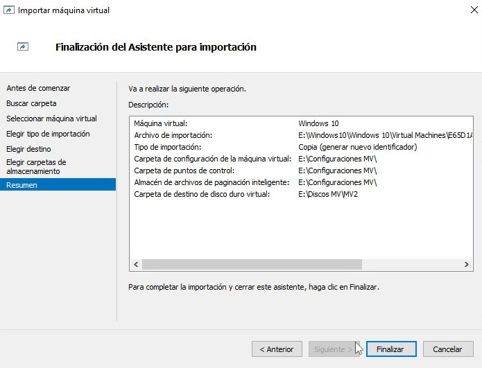Jump to Seleccionar máquina virtual step
The height and width of the screenshot is (368, 482).
[51, 119]
